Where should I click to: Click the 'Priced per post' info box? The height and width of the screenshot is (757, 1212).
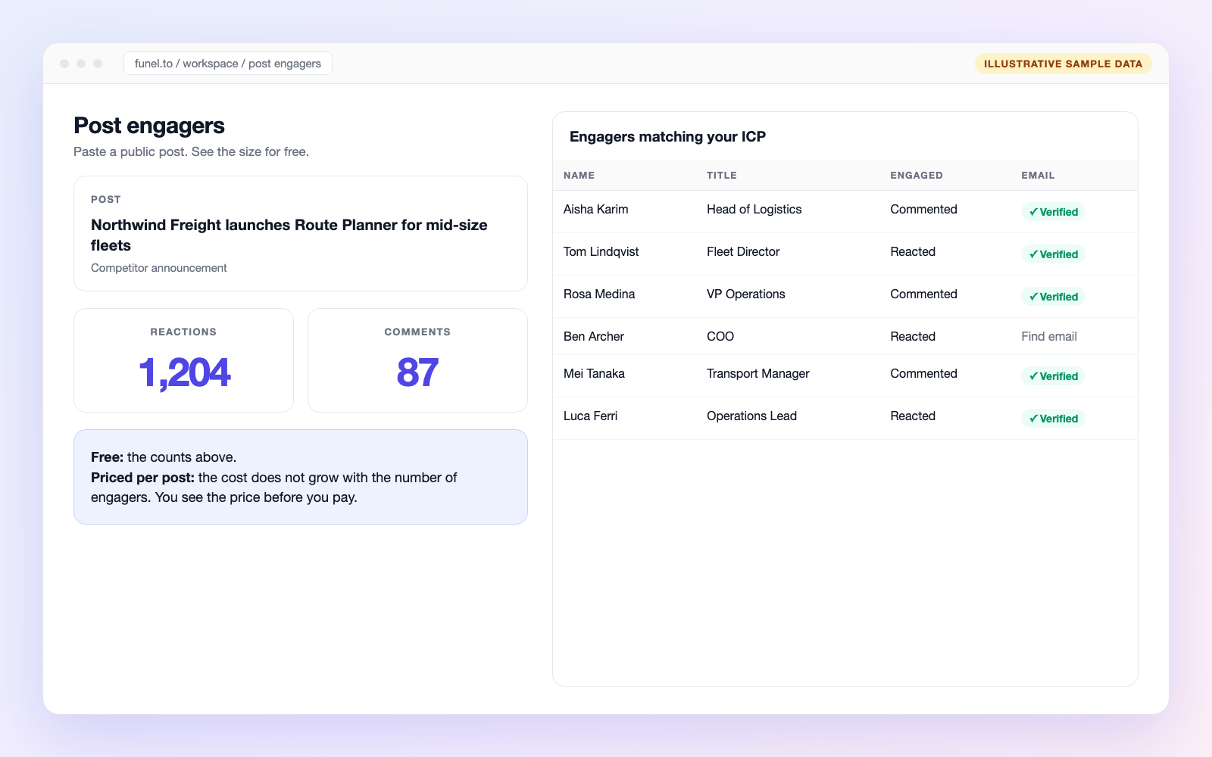point(301,477)
